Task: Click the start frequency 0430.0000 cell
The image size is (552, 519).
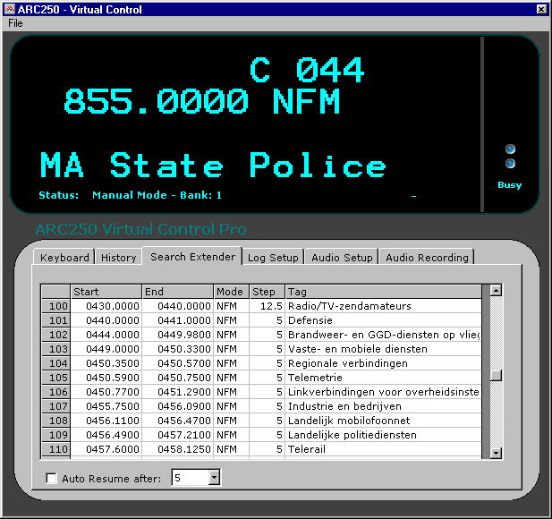Action: click(x=106, y=306)
